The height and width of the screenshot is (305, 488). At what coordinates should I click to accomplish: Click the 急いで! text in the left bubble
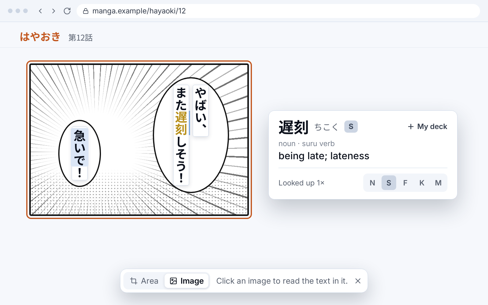click(80, 154)
